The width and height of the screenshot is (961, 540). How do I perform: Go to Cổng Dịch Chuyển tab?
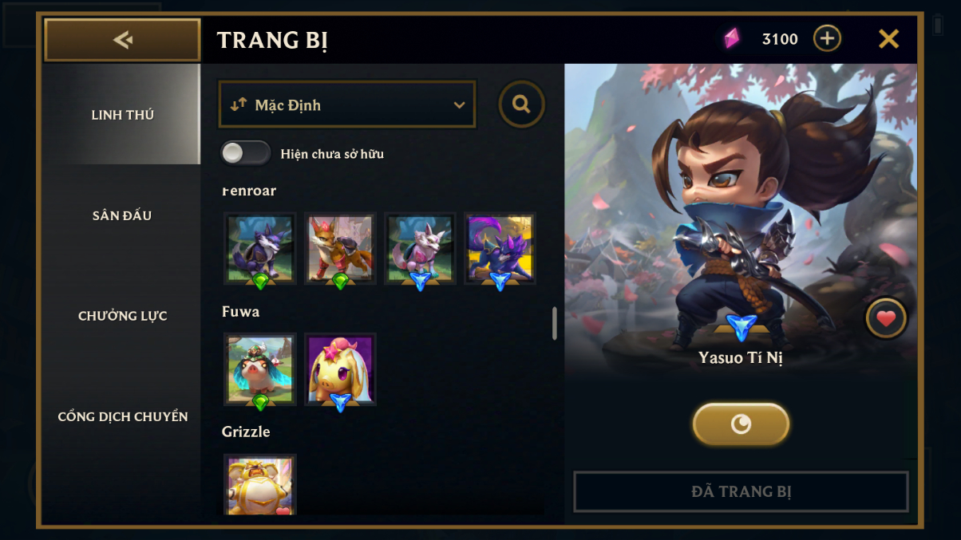122,416
